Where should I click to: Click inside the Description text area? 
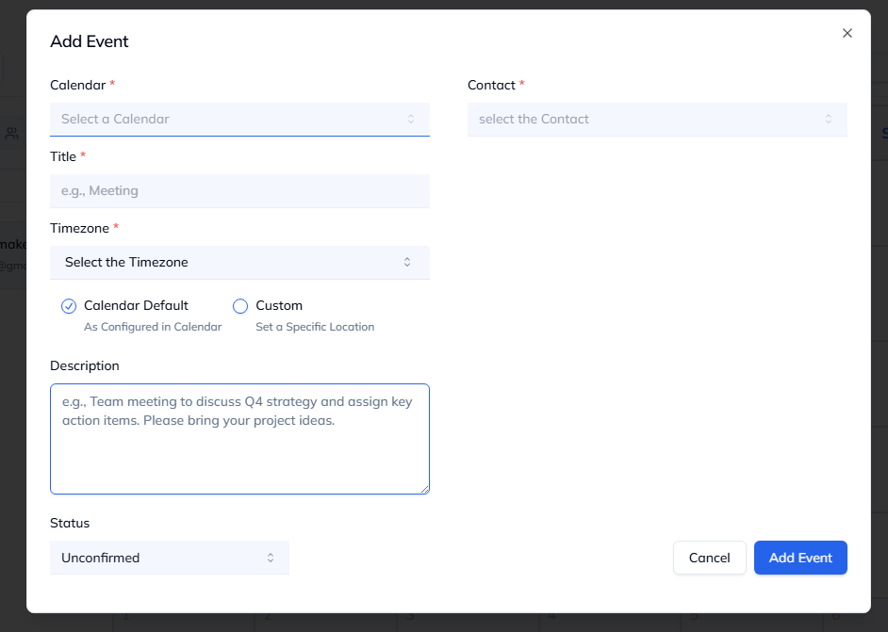[x=239, y=452]
